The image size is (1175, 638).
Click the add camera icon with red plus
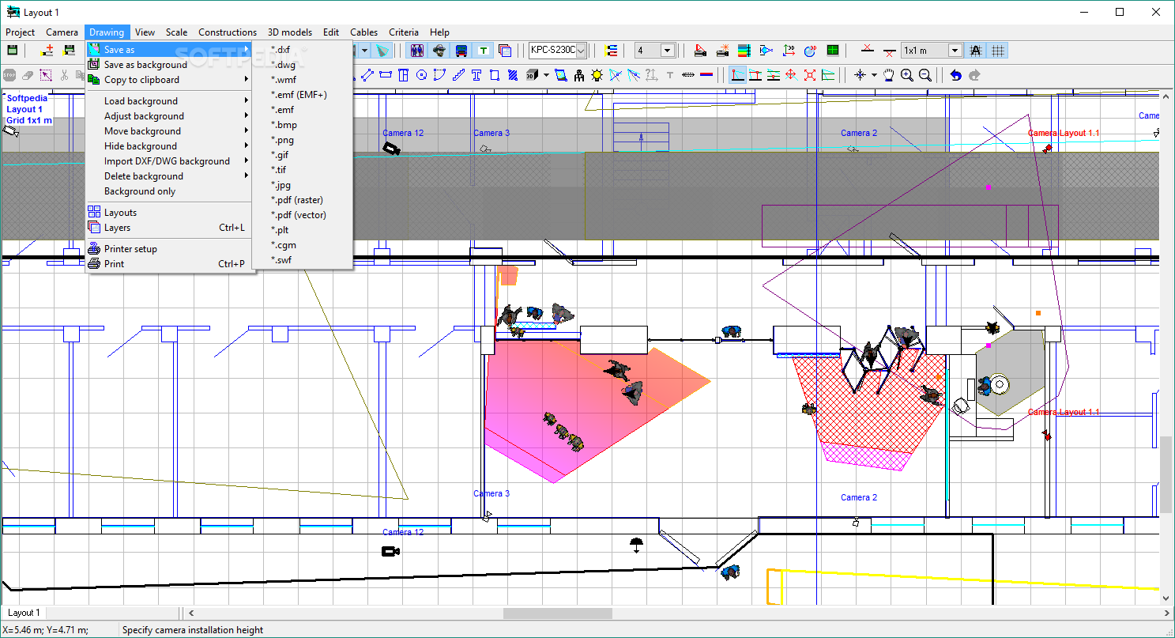click(x=47, y=51)
